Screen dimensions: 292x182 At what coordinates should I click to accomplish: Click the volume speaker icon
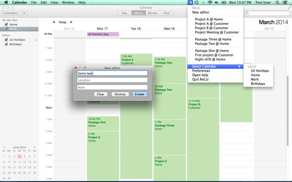pyautogui.click(x=216, y=3)
